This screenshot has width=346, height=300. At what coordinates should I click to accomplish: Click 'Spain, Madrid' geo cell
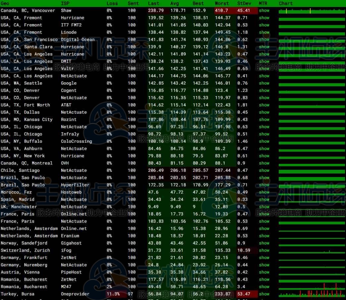(x=18, y=200)
